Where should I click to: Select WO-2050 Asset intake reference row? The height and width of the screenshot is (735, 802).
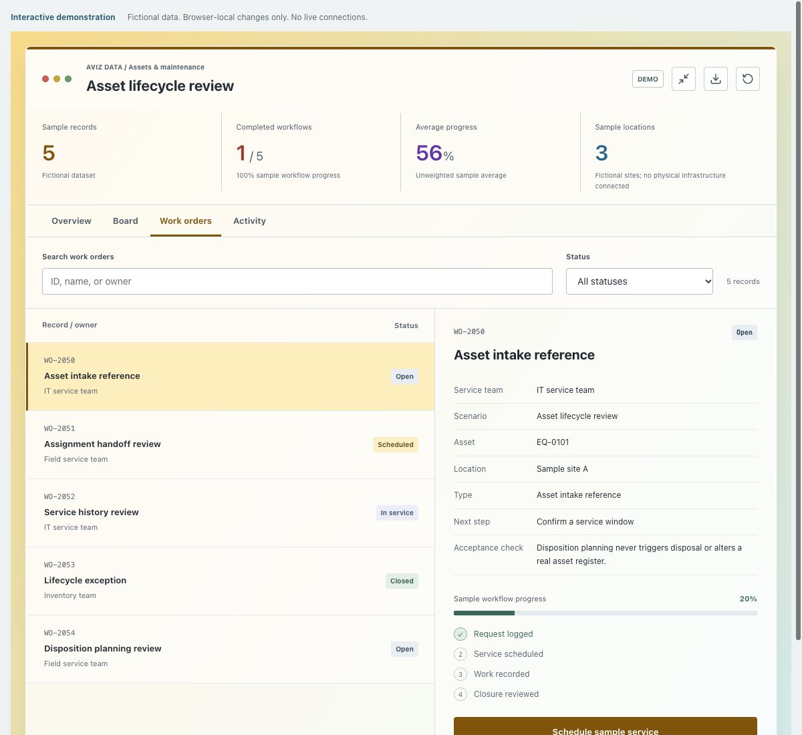click(x=231, y=377)
